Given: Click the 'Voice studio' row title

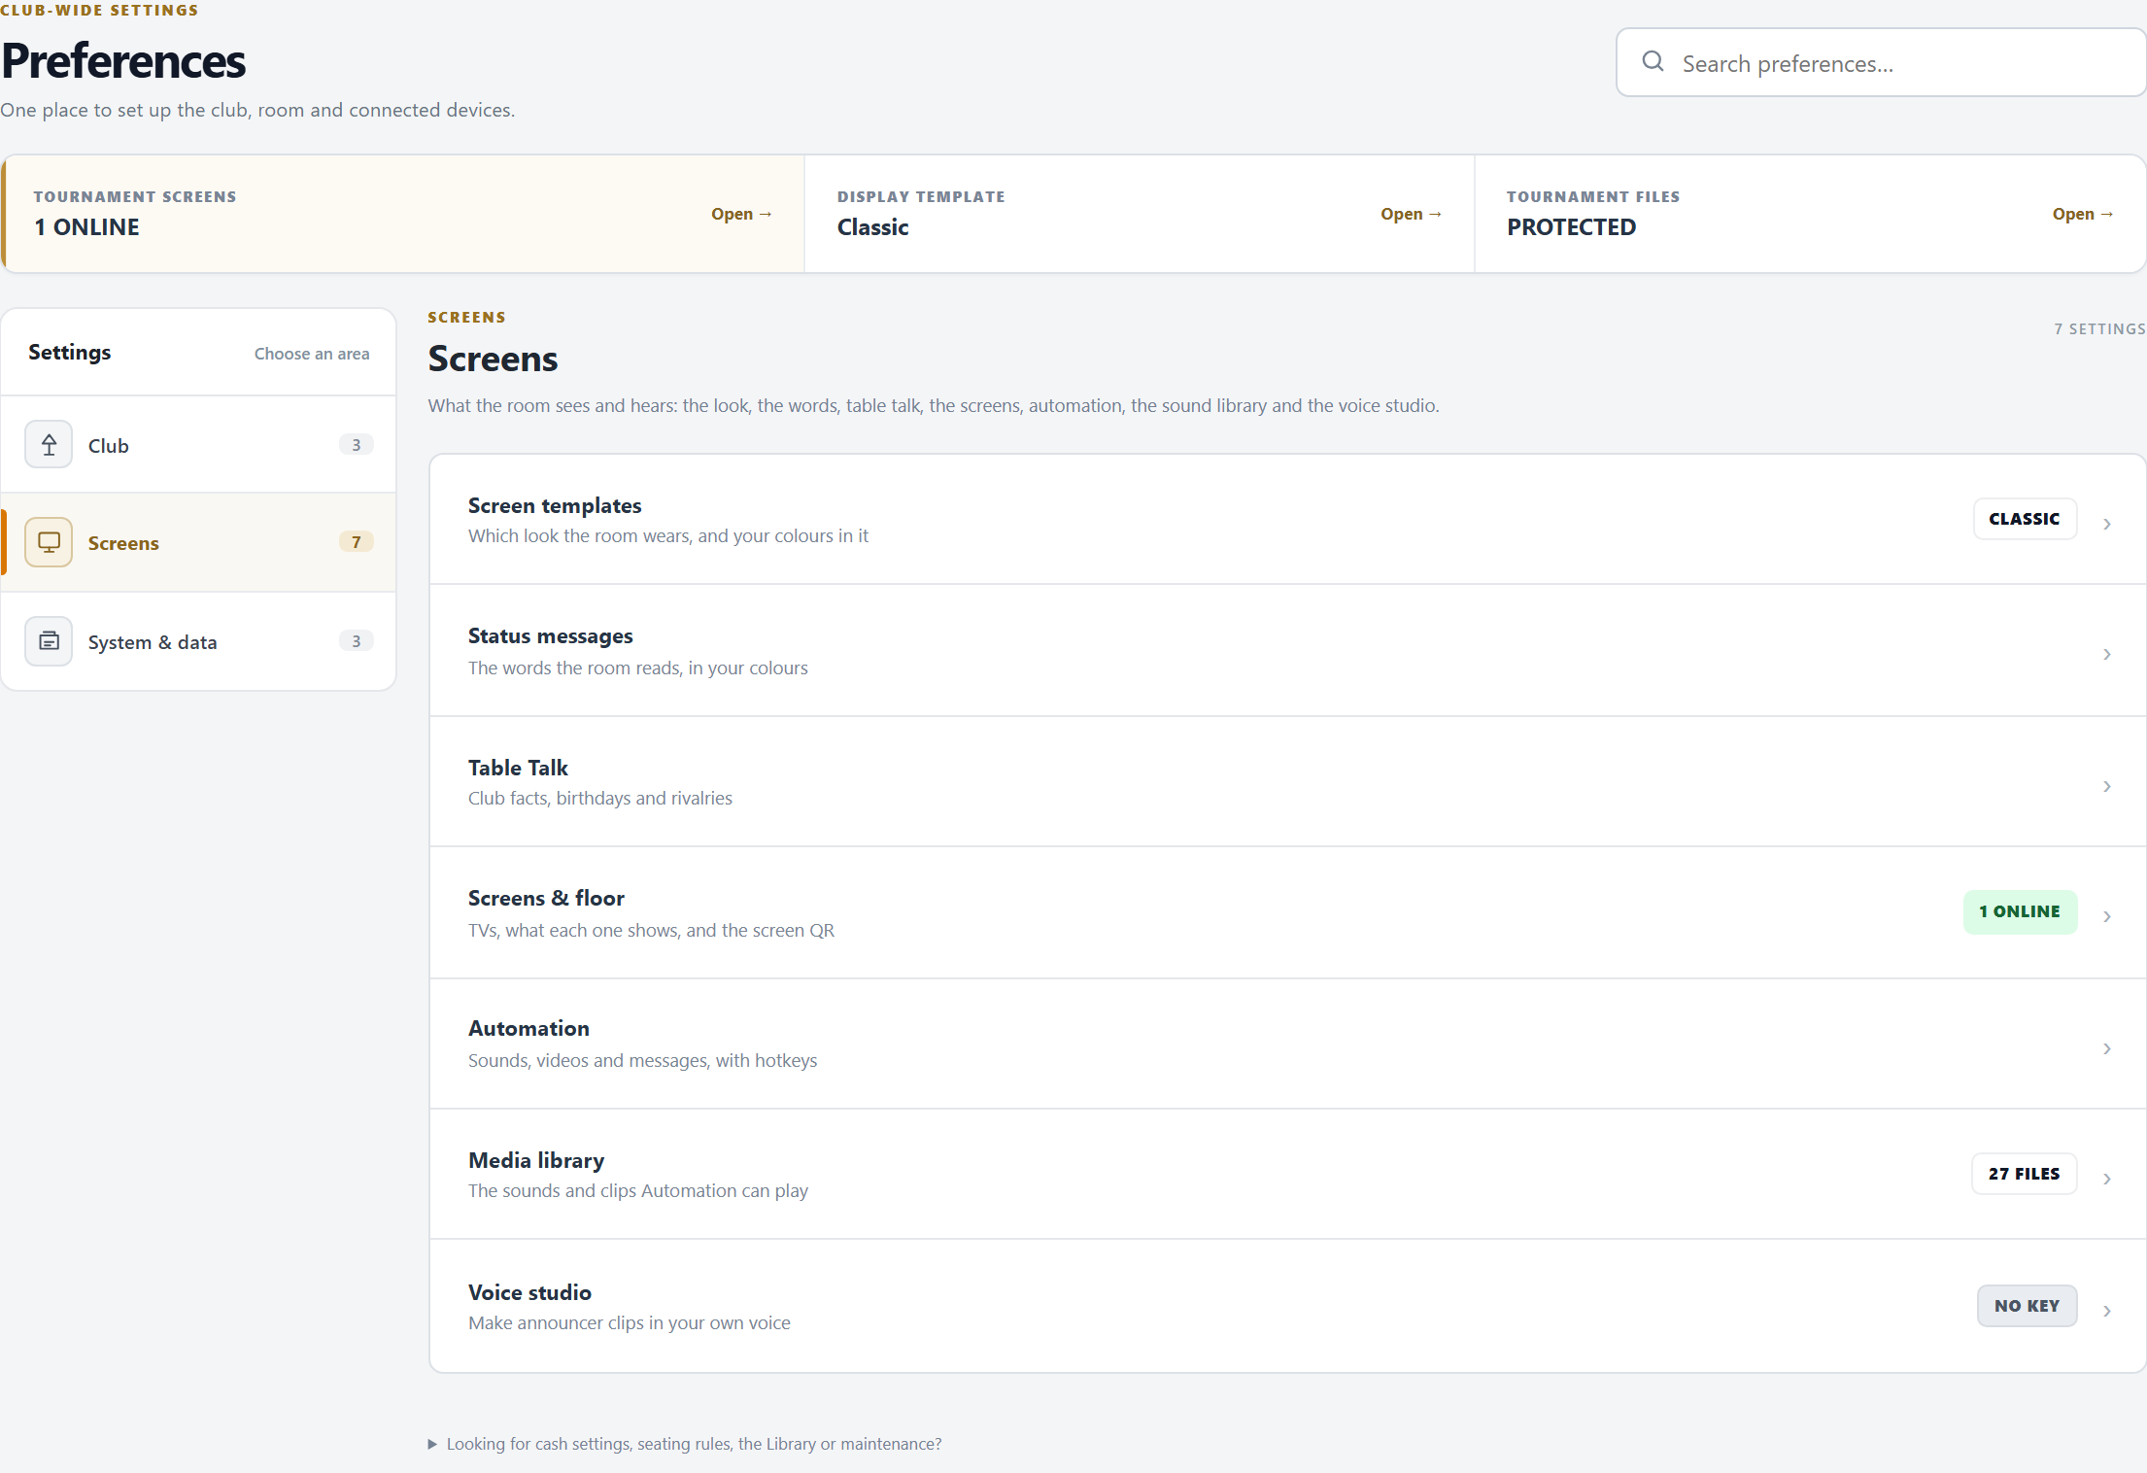Looking at the screenshot, I should (529, 1292).
